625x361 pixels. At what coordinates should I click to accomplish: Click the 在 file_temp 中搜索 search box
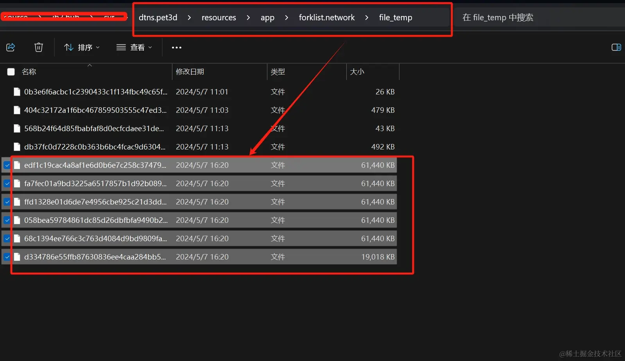point(539,18)
